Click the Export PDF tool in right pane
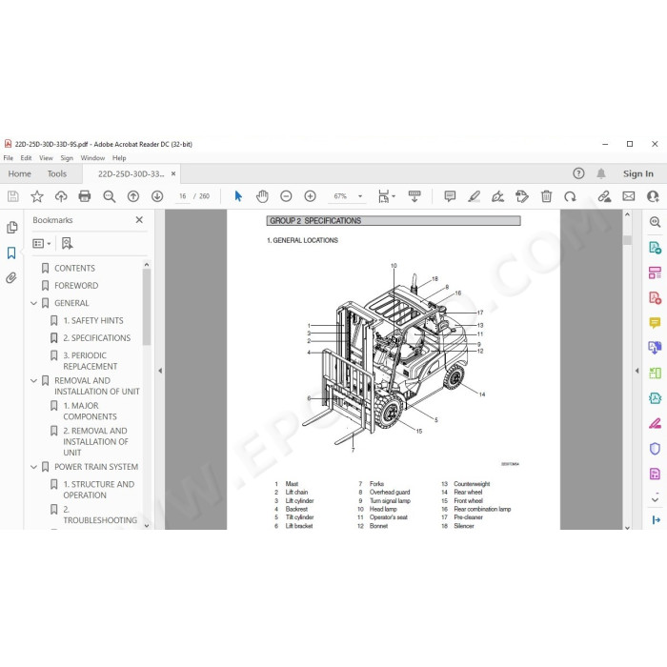 click(656, 247)
